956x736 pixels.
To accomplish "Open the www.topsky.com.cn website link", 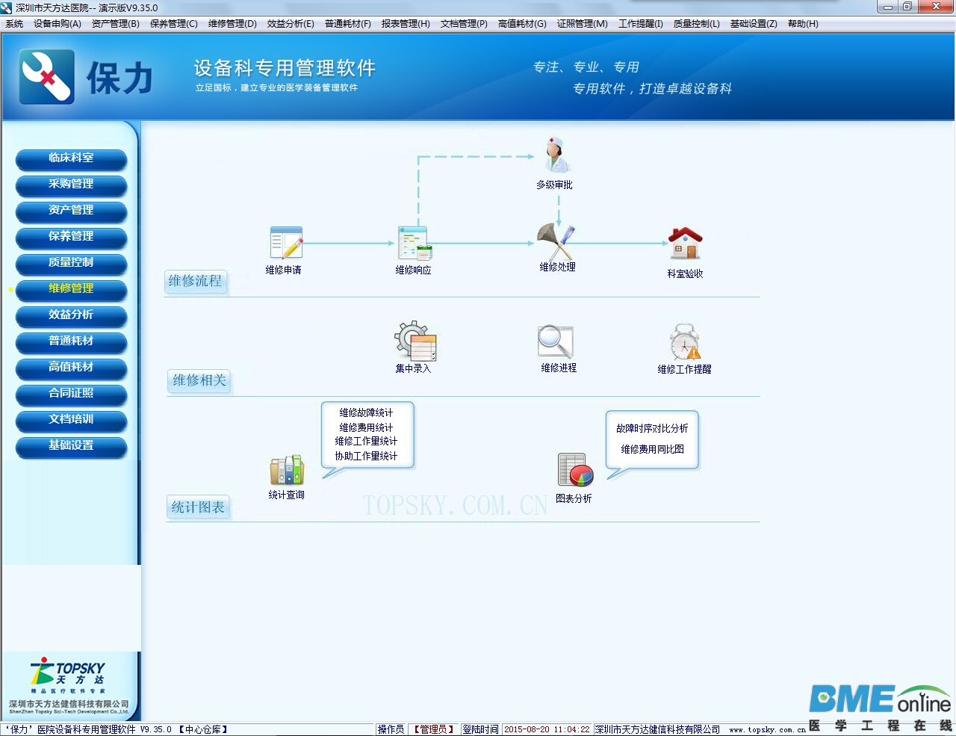I will coord(766,729).
